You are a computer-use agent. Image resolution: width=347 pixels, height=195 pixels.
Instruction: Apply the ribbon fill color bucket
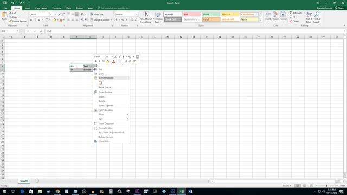pyautogui.click(x=55, y=20)
